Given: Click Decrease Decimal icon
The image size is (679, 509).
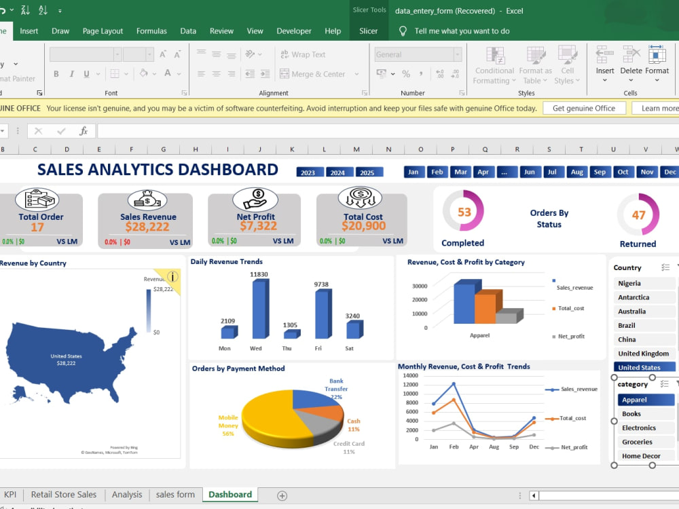Looking at the screenshot, I should pyautogui.click(x=455, y=74).
